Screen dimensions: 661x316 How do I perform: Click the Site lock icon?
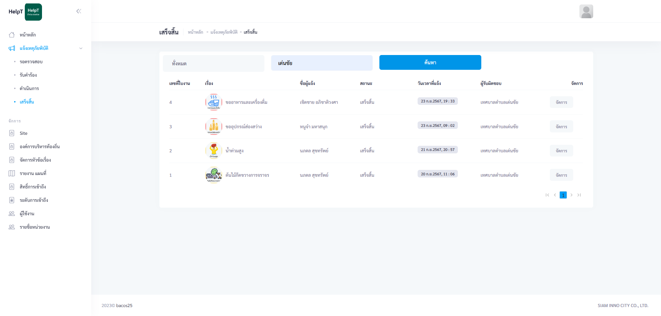(x=12, y=133)
